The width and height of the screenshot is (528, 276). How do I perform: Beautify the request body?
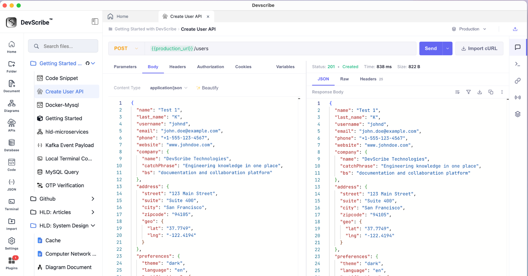point(207,88)
